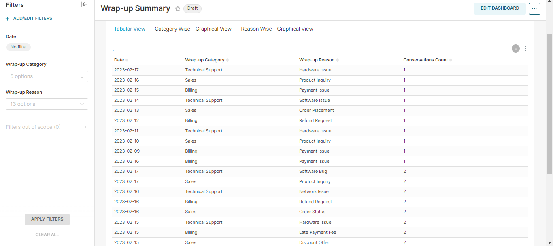
Task: Click the applied filters icon on table
Action: 515,48
